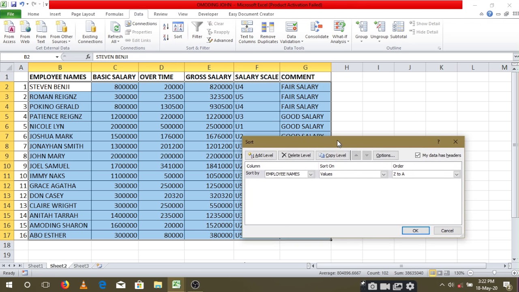Open Options in Sort dialog

click(x=385, y=155)
